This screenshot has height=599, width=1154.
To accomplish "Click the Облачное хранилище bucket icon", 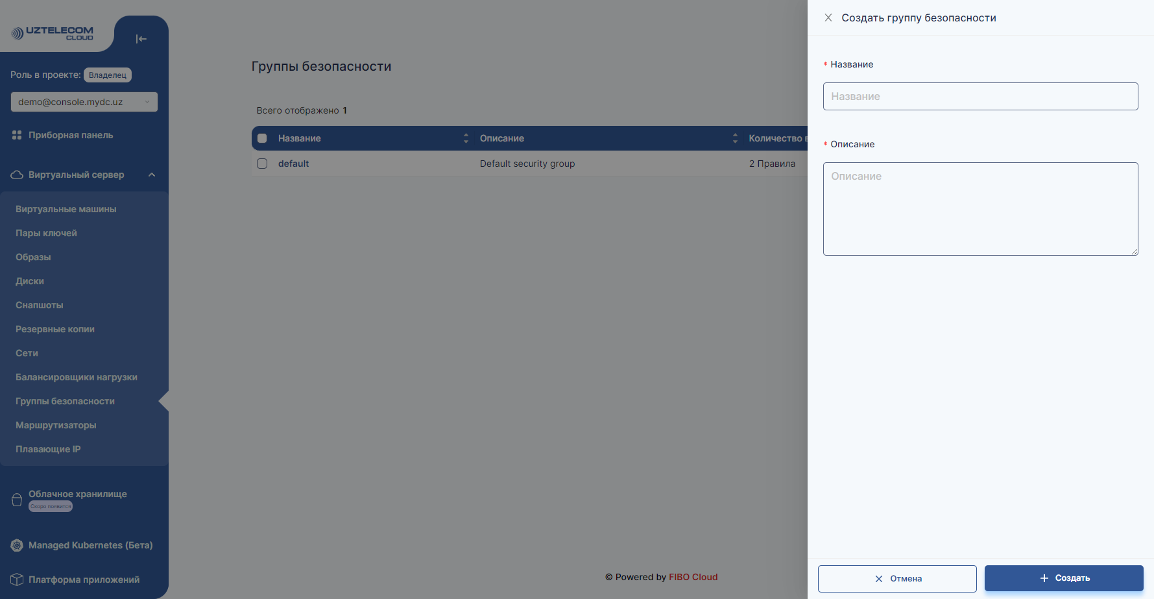I will click(x=17, y=500).
